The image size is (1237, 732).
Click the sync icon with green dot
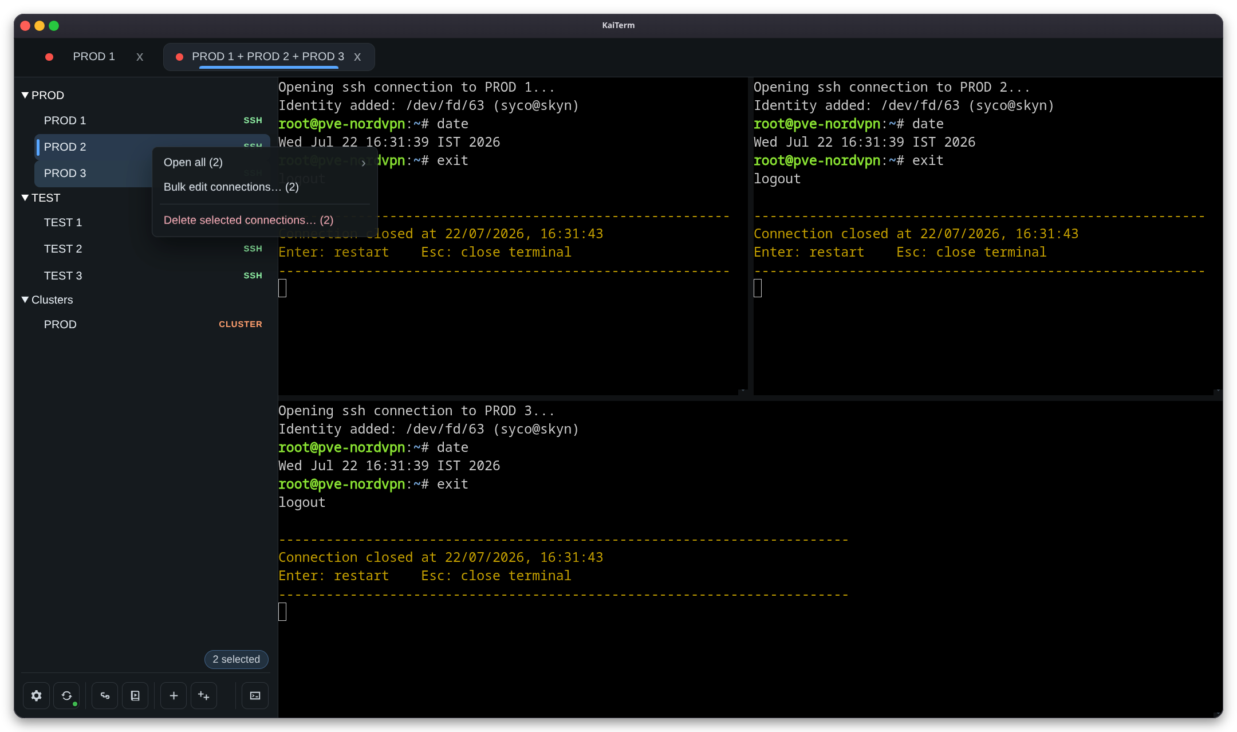(67, 695)
